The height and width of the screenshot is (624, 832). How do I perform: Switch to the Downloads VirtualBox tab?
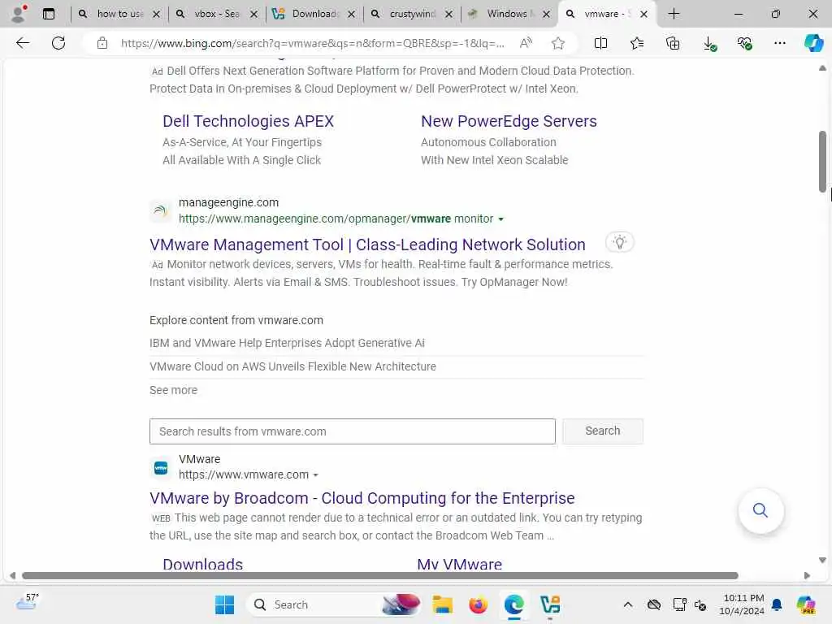[314, 14]
